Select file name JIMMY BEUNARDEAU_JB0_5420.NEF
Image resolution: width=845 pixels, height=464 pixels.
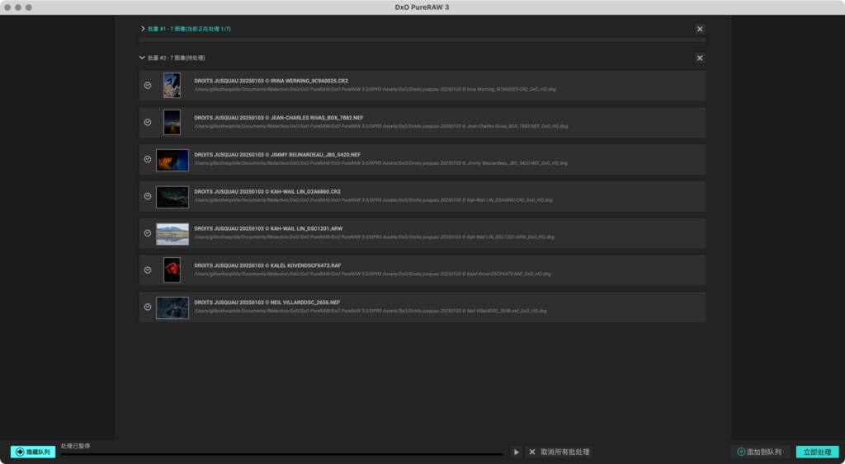pos(277,154)
